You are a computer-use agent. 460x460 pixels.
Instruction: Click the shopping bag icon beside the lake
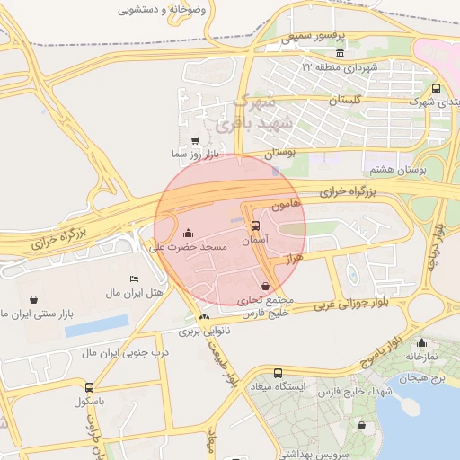[x=361, y=425]
